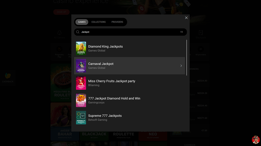The width and height of the screenshot is (261, 146).
Task: Open 777 Jackpot Diamond Hold and Win thumbnail
Action: [x=81, y=100]
